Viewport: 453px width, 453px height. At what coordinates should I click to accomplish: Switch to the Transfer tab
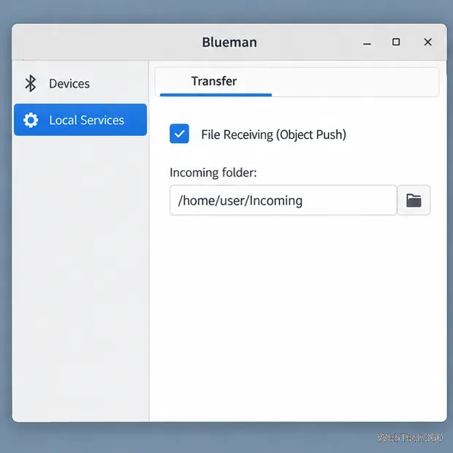coord(216,82)
